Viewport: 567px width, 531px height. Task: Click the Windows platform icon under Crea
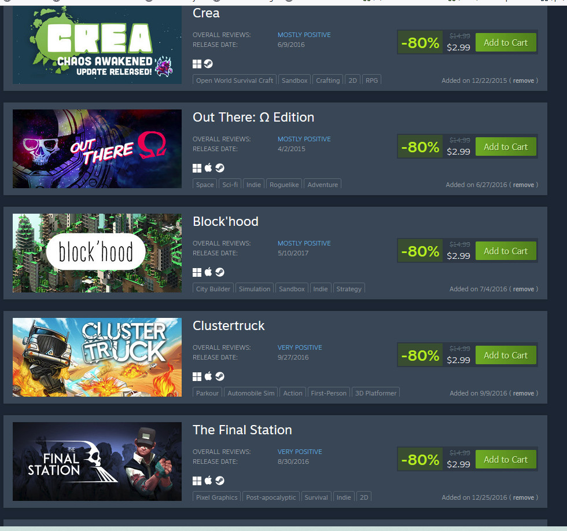coord(197,64)
